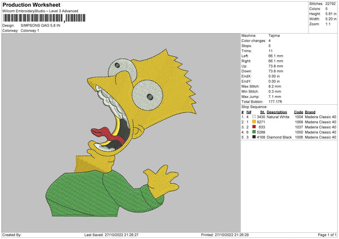Click the stitch count '4168'

click(260, 137)
